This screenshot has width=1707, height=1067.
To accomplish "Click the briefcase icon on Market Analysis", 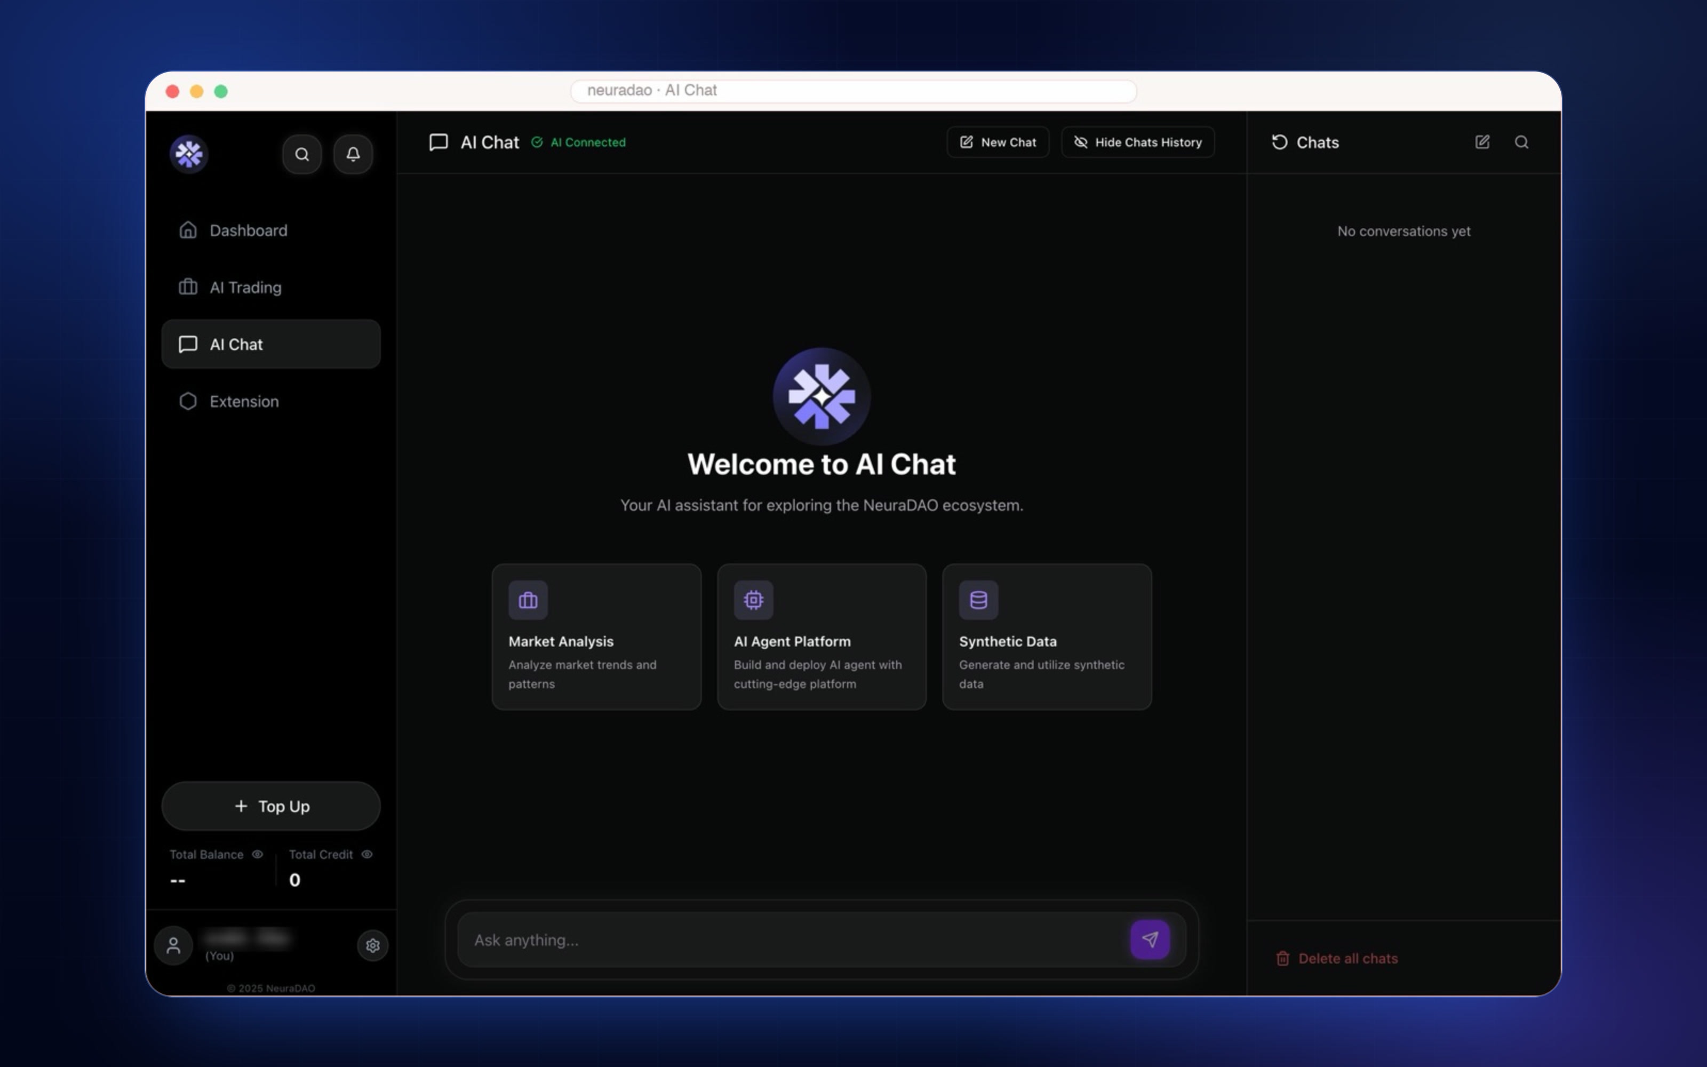I will 528,600.
